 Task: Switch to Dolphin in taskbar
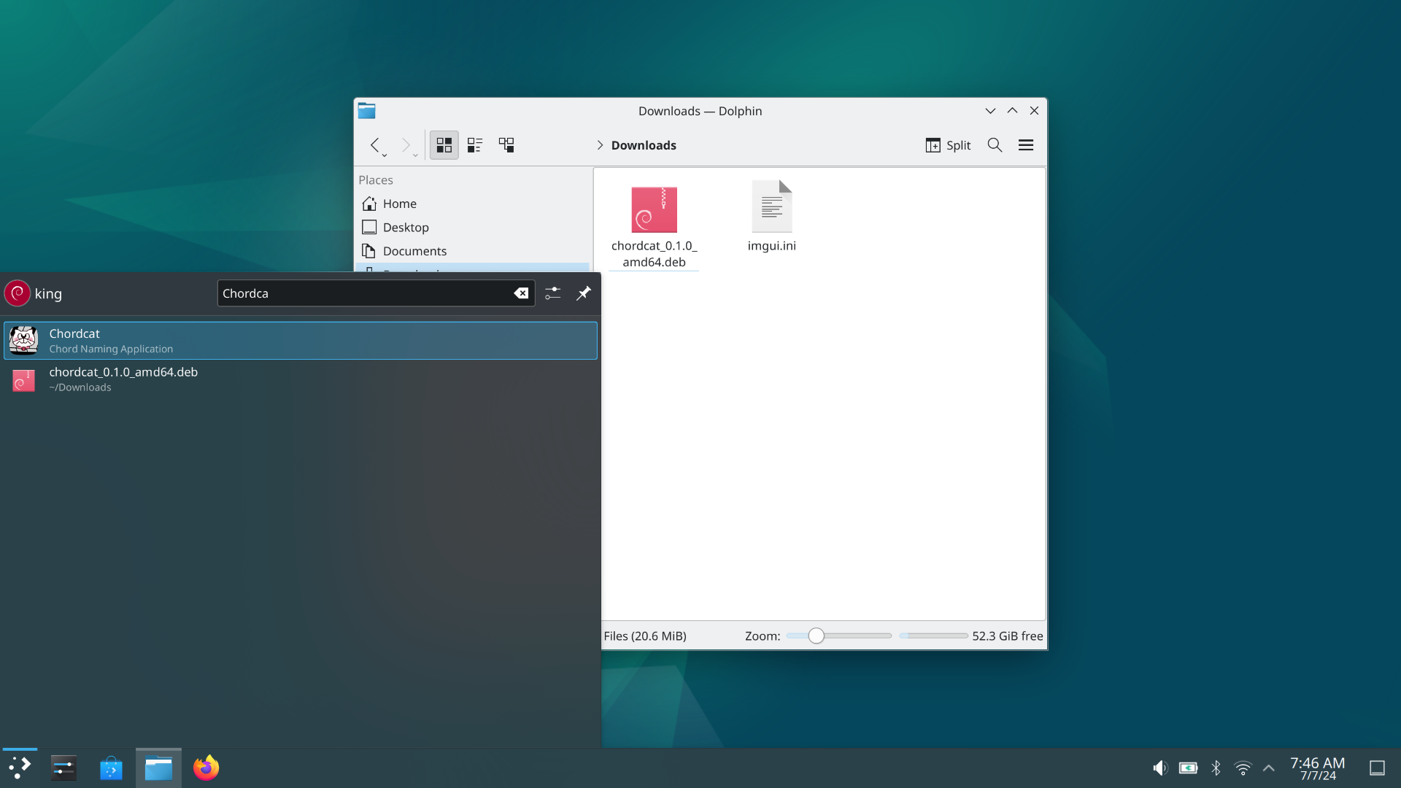(x=158, y=768)
